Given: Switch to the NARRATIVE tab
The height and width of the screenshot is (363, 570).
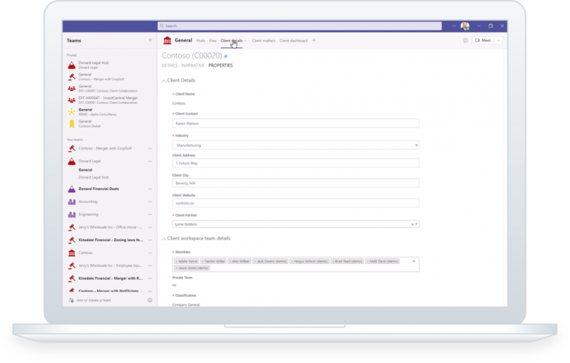Looking at the screenshot, I should pos(192,65).
